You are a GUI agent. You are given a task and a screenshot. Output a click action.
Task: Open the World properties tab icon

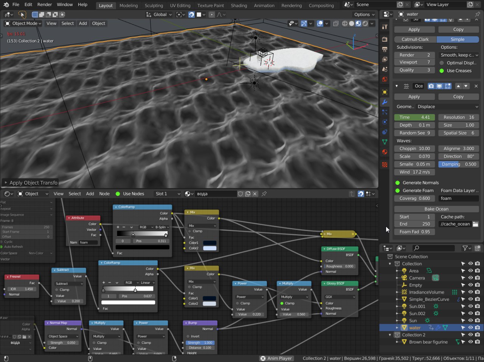click(385, 79)
